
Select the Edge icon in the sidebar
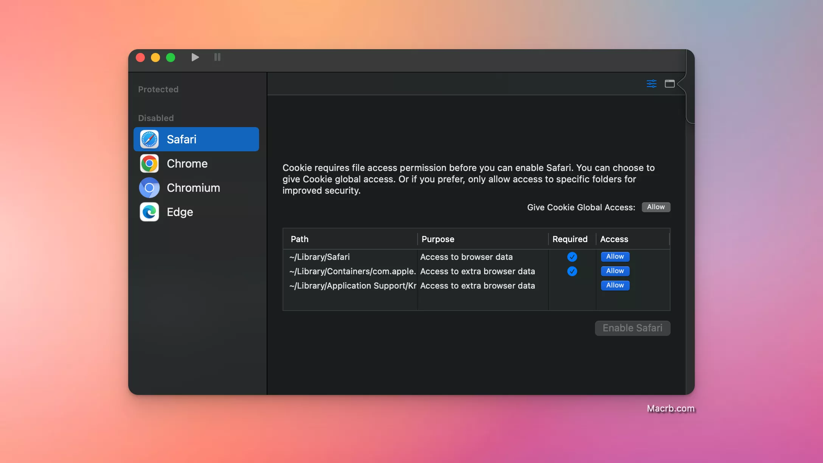click(x=149, y=212)
